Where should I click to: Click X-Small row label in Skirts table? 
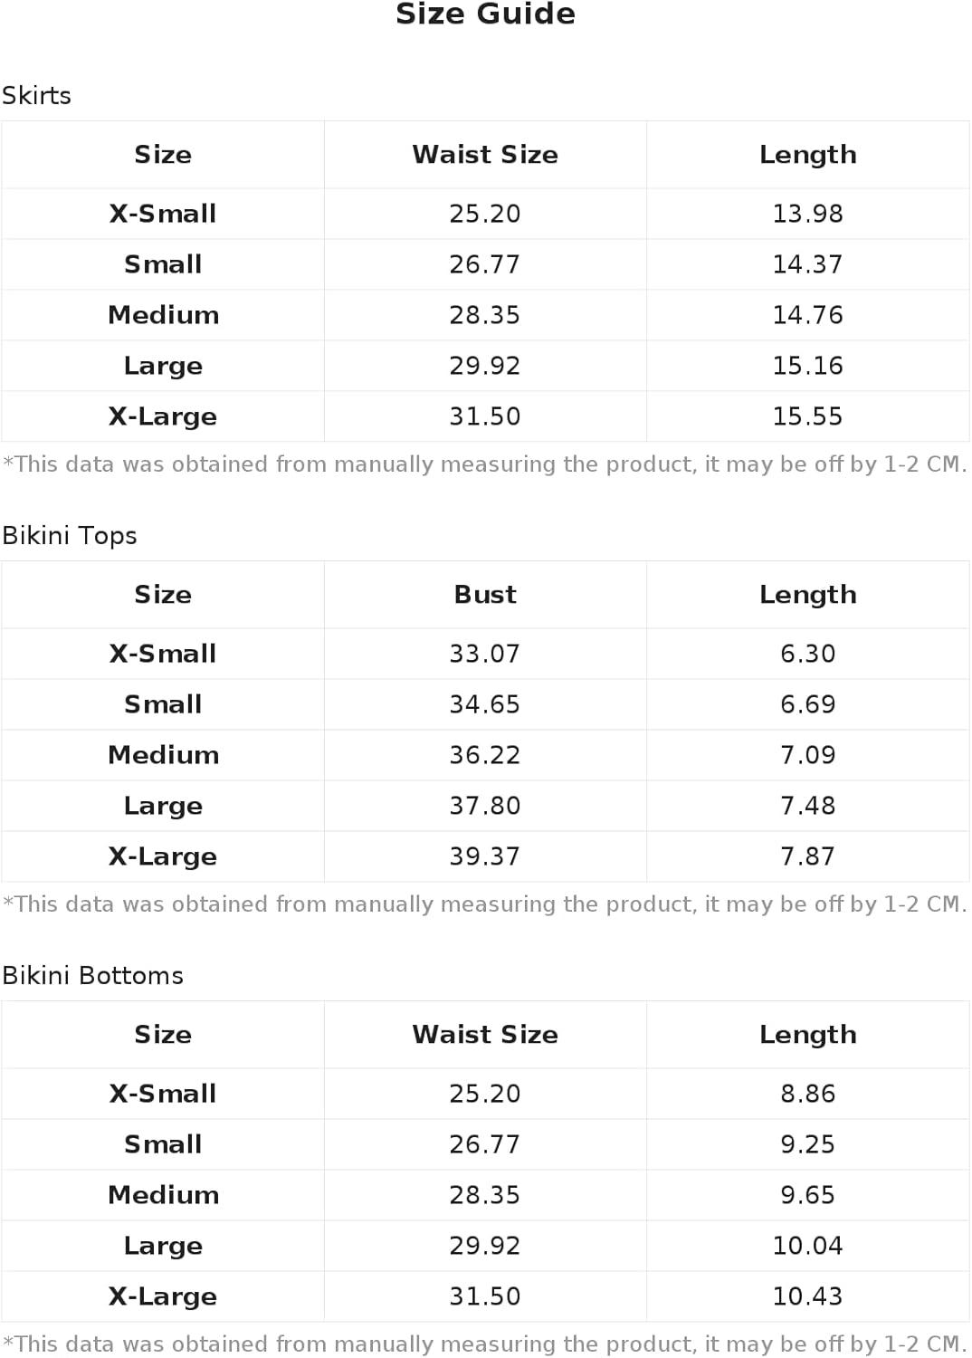click(x=163, y=214)
